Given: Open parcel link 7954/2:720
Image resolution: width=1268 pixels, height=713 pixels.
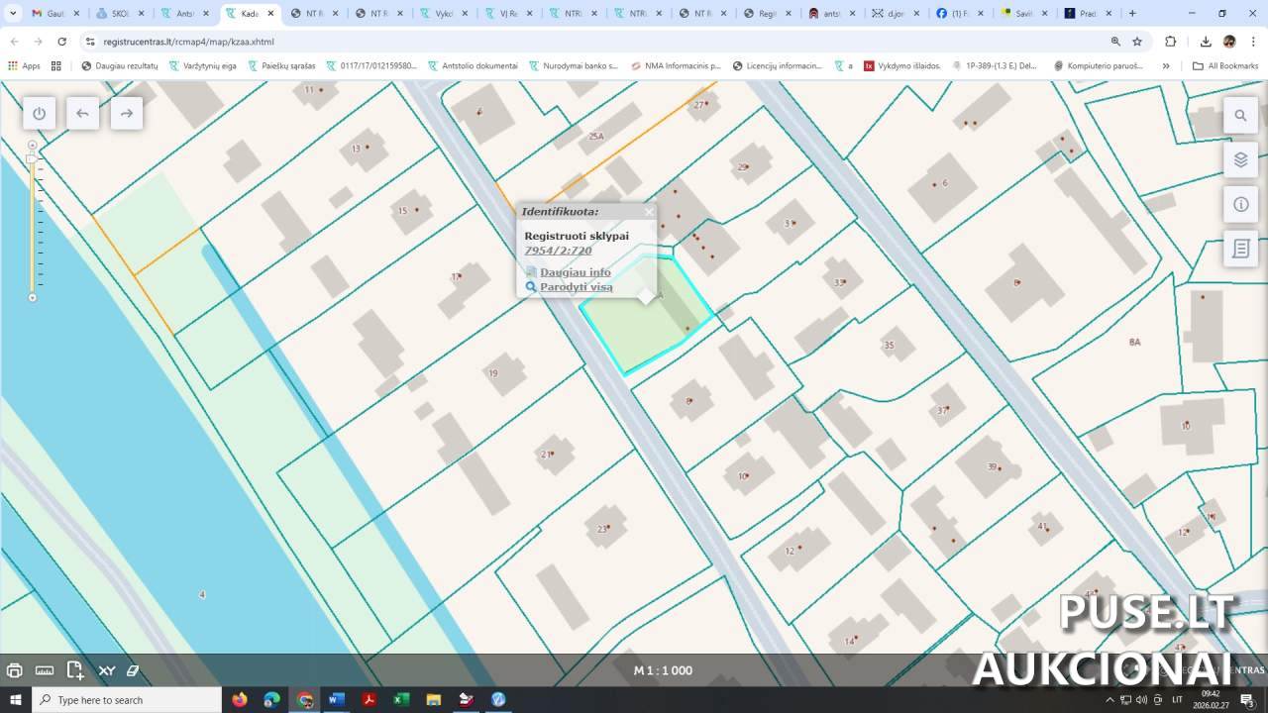Looking at the screenshot, I should (558, 251).
